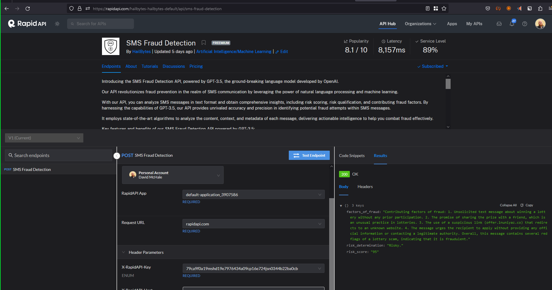Click the Search for APIs field

(101, 24)
